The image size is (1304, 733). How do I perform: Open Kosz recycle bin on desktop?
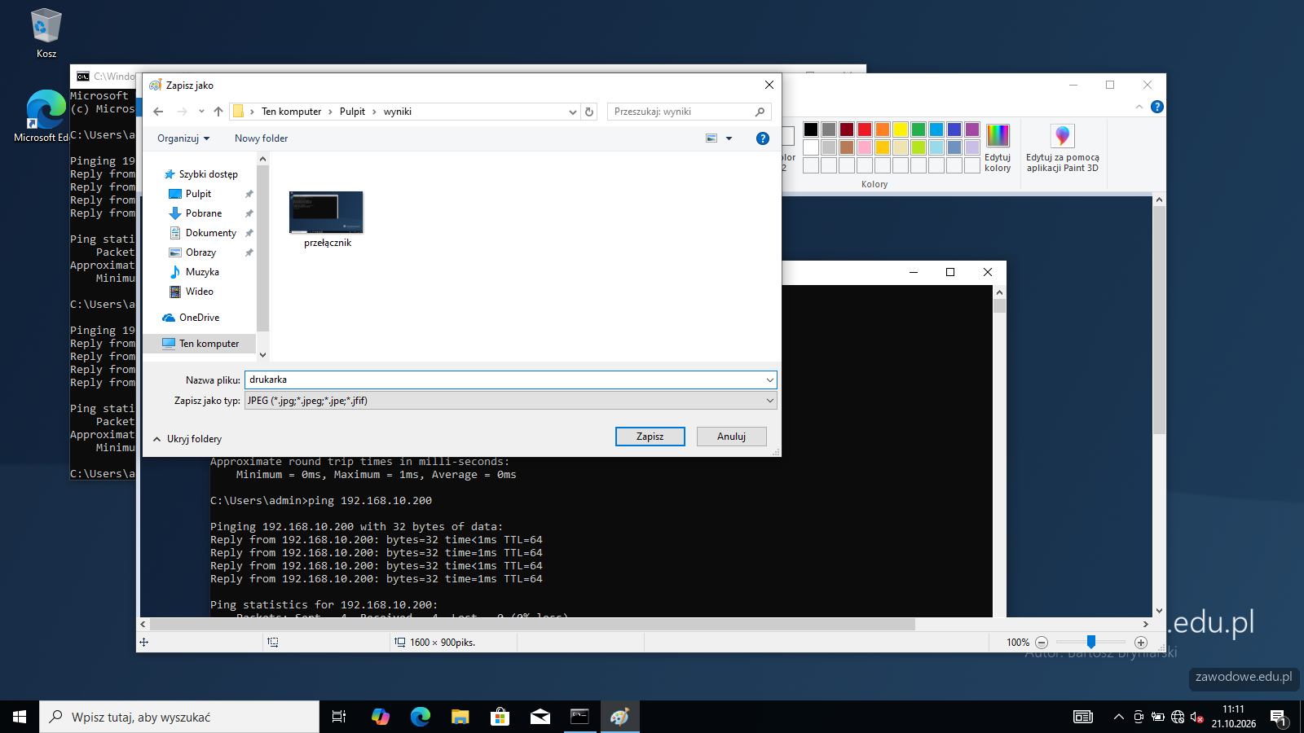tap(46, 33)
